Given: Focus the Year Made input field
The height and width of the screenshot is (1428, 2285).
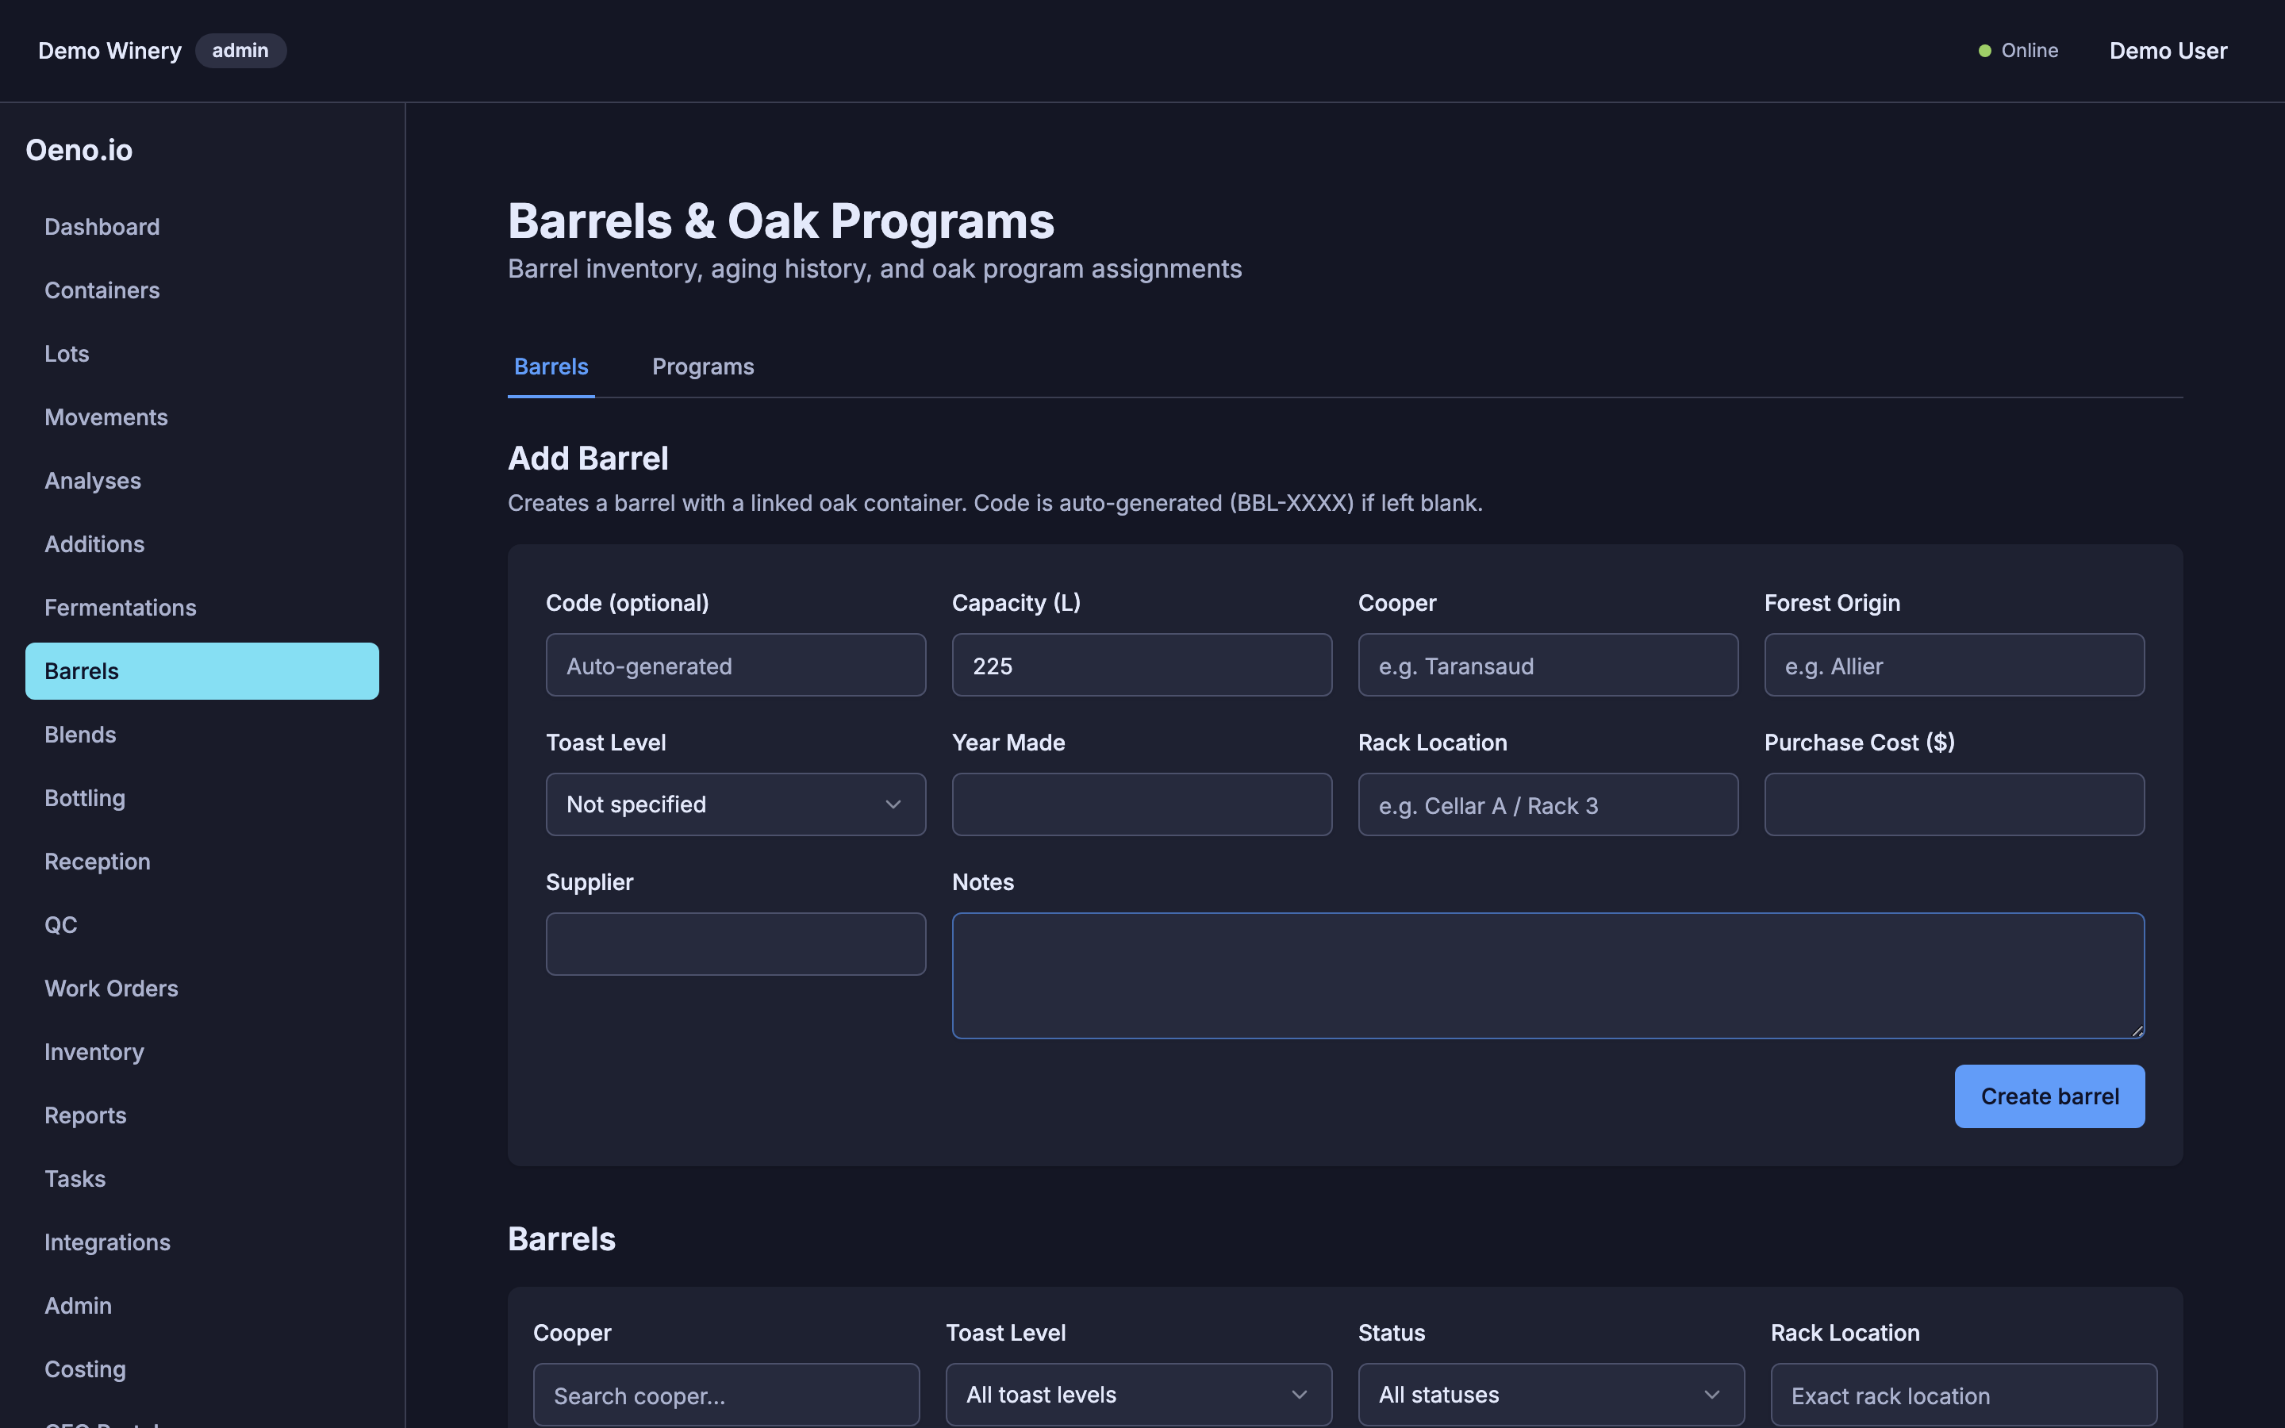Looking at the screenshot, I should click(1142, 804).
